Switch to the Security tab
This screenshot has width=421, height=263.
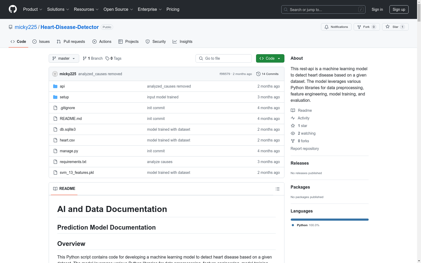tap(156, 42)
